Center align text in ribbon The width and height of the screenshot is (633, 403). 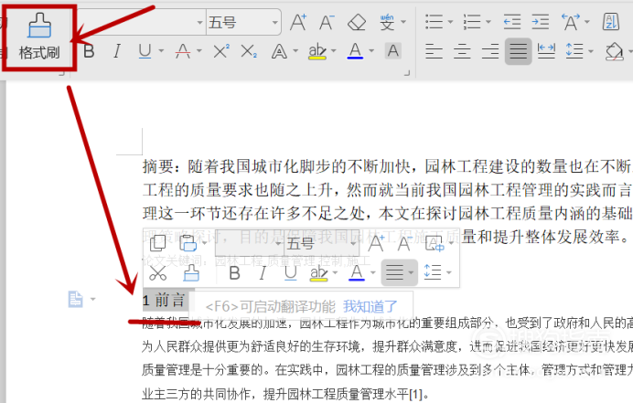(x=462, y=51)
